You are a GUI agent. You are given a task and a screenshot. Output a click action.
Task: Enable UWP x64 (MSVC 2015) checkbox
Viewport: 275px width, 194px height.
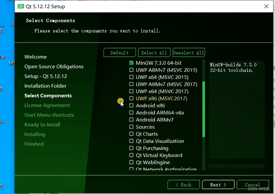[131, 77]
